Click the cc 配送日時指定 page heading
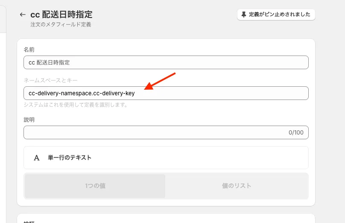Viewport: 345px width, 223px height. click(61, 15)
